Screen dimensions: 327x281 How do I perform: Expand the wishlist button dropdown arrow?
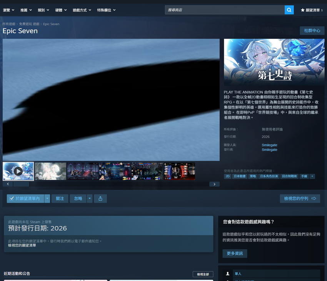point(47,199)
